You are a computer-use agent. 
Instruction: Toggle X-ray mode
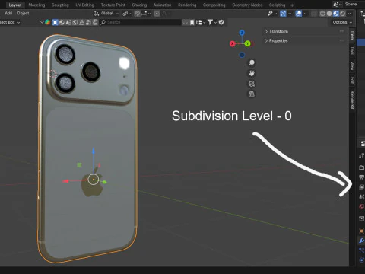point(314,14)
